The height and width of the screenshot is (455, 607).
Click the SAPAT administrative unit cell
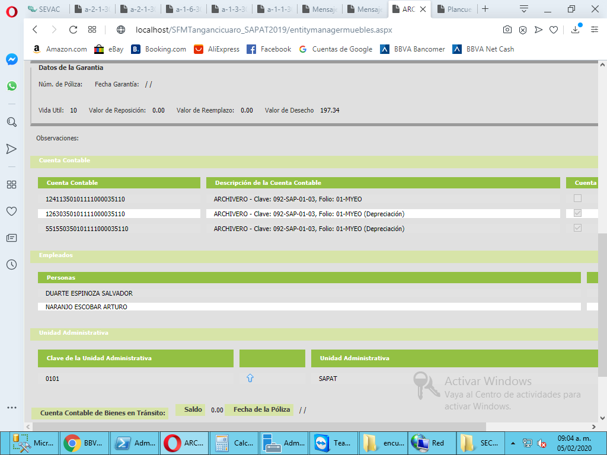(328, 379)
